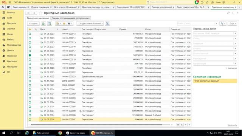Viewport: 242px width, 136px height.
Task: Open Google Chrome from taskbar
Action: pos(60,133)
